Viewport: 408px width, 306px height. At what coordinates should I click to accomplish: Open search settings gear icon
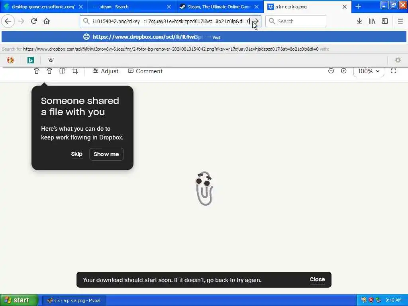point(398,61)
